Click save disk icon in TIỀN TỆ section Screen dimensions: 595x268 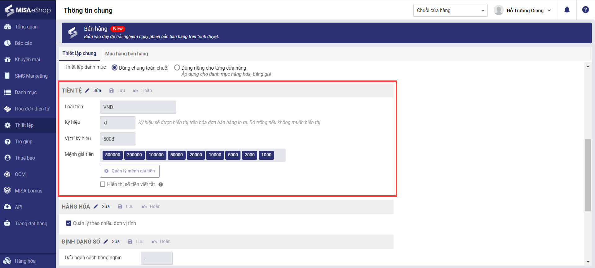(112, 91)
